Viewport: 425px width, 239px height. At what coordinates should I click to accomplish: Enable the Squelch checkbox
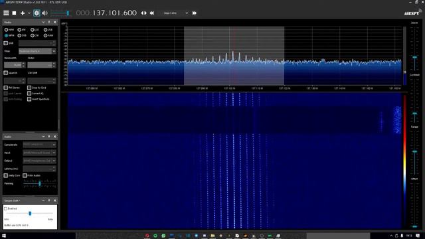[x=6, y=73]
